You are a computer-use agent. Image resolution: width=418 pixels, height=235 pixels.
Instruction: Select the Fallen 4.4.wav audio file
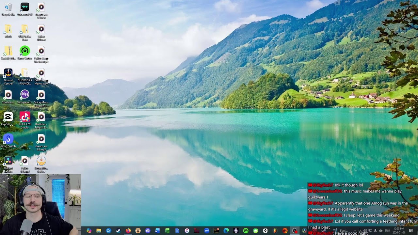pos(41,33)
